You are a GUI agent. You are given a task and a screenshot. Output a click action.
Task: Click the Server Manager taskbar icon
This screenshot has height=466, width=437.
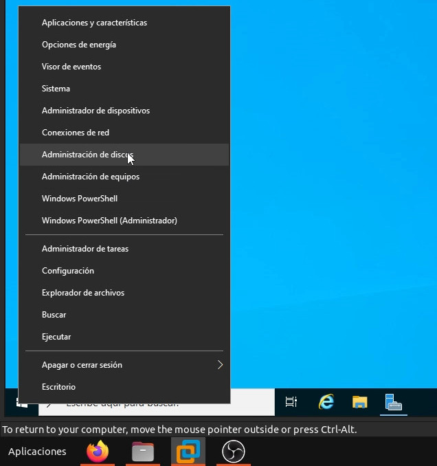(392, 402)
